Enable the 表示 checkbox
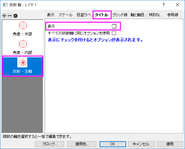185x149 pixels. (114, 26)
